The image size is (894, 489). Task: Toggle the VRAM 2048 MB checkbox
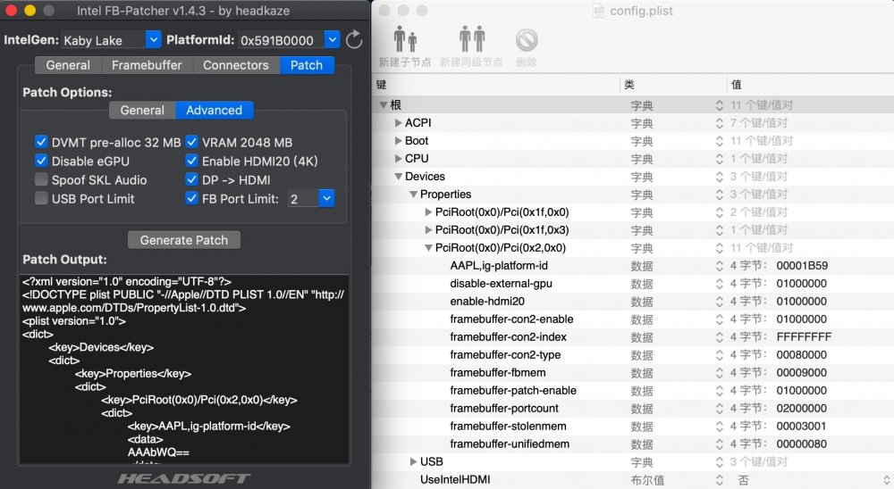point(191,142)
